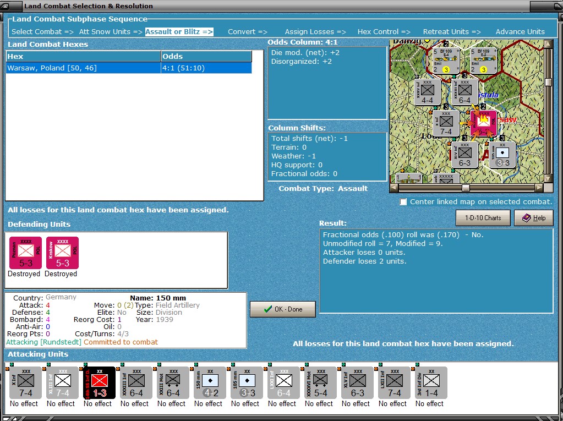
Task: Click the OK - Done button
Action: point(282,309)
